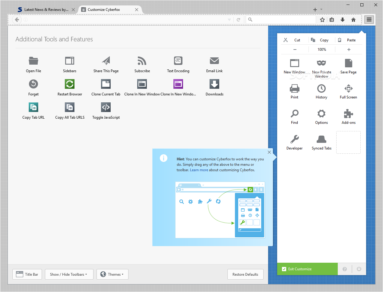
Task: Select the Share This Page icon
Action: point(106,61)
